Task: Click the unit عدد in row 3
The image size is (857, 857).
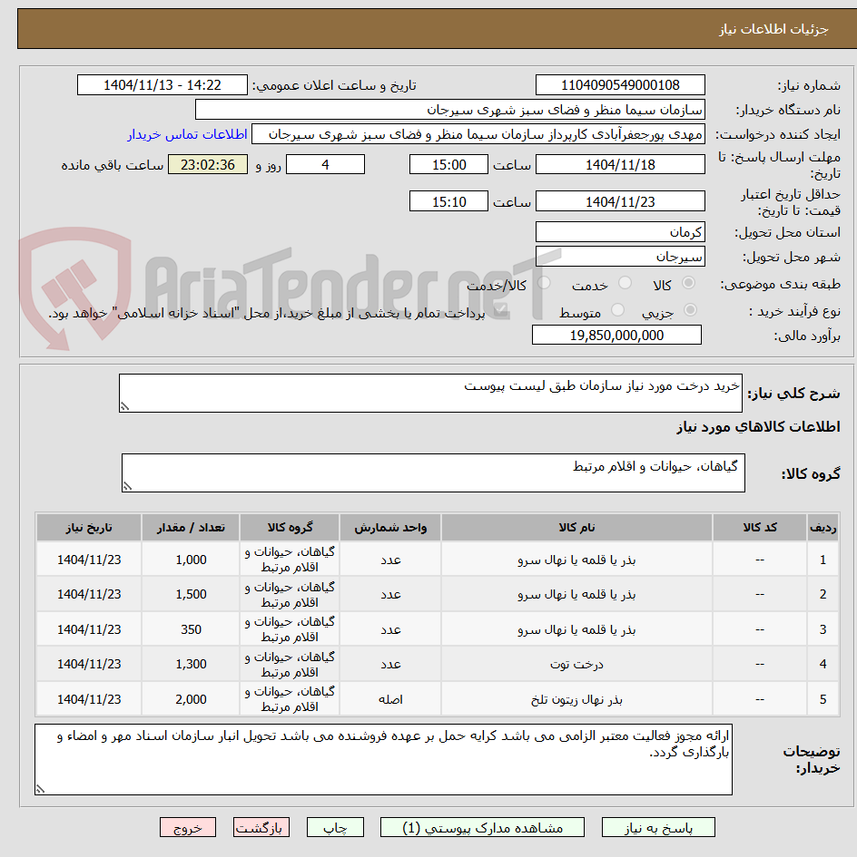Action: [x=390, y=629]
